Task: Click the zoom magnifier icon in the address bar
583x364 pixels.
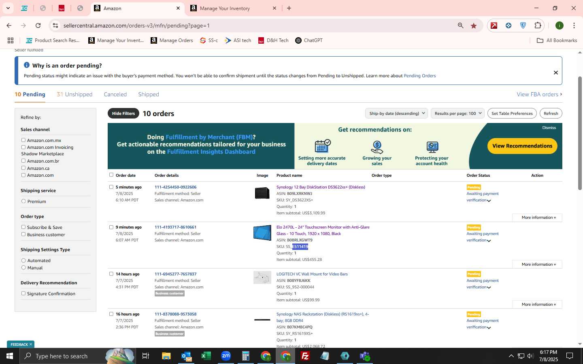Action: 460,25
